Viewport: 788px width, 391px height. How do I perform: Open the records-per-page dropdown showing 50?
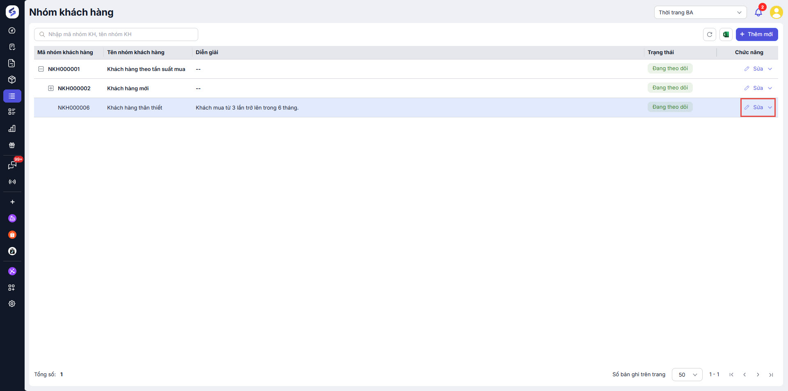click(687, 375)
